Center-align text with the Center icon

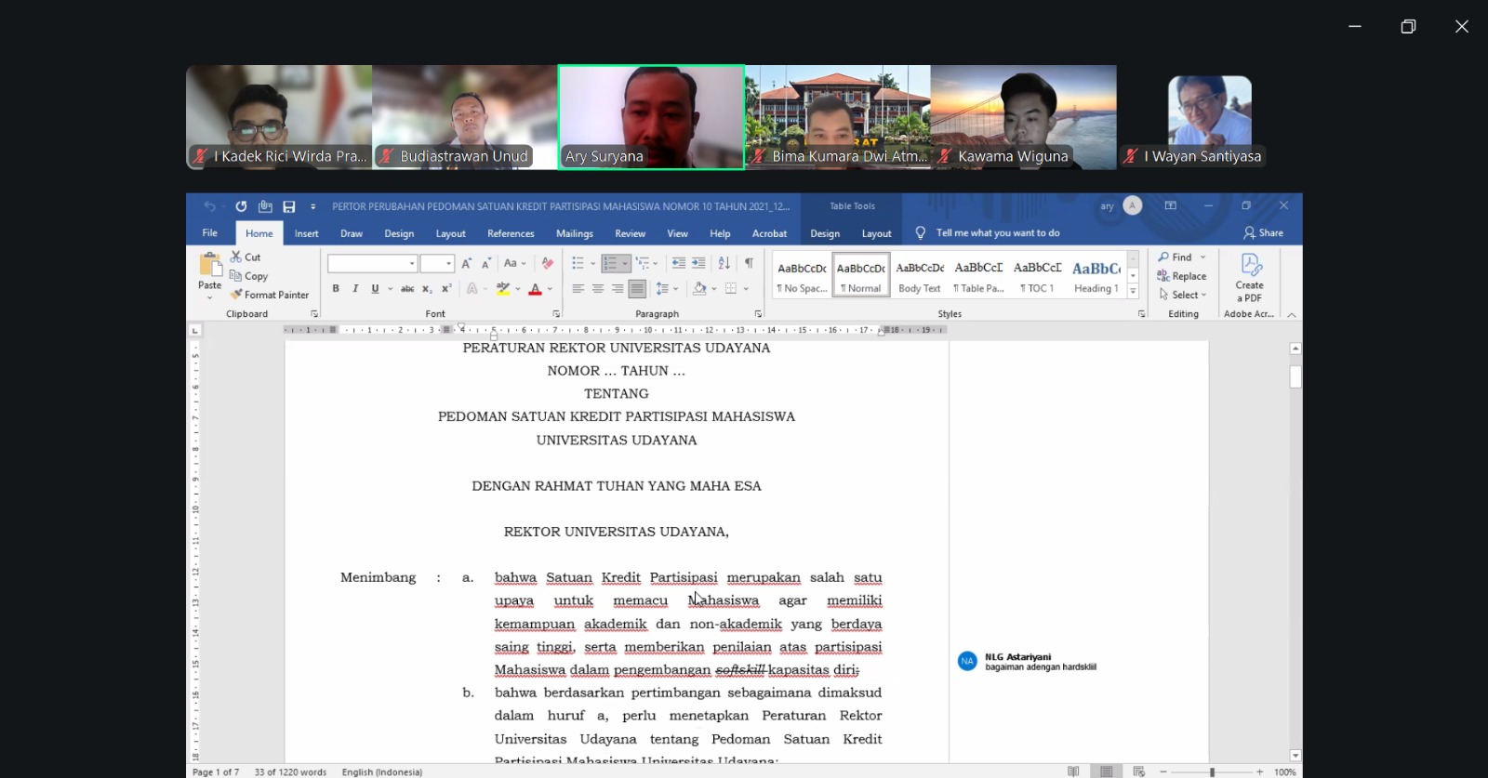(598, 289)
